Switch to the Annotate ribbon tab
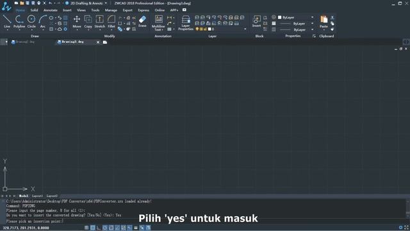 (51, 10)
